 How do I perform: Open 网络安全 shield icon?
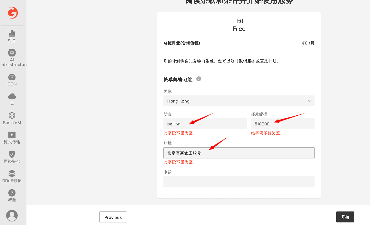point(12,154)
